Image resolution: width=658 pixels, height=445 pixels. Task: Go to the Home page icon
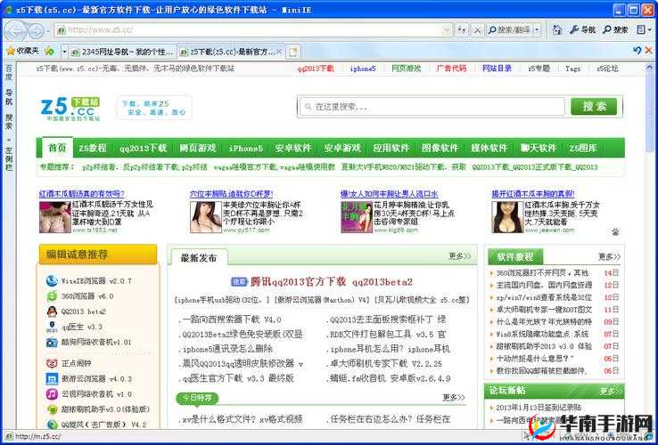(x=557, y=29)
